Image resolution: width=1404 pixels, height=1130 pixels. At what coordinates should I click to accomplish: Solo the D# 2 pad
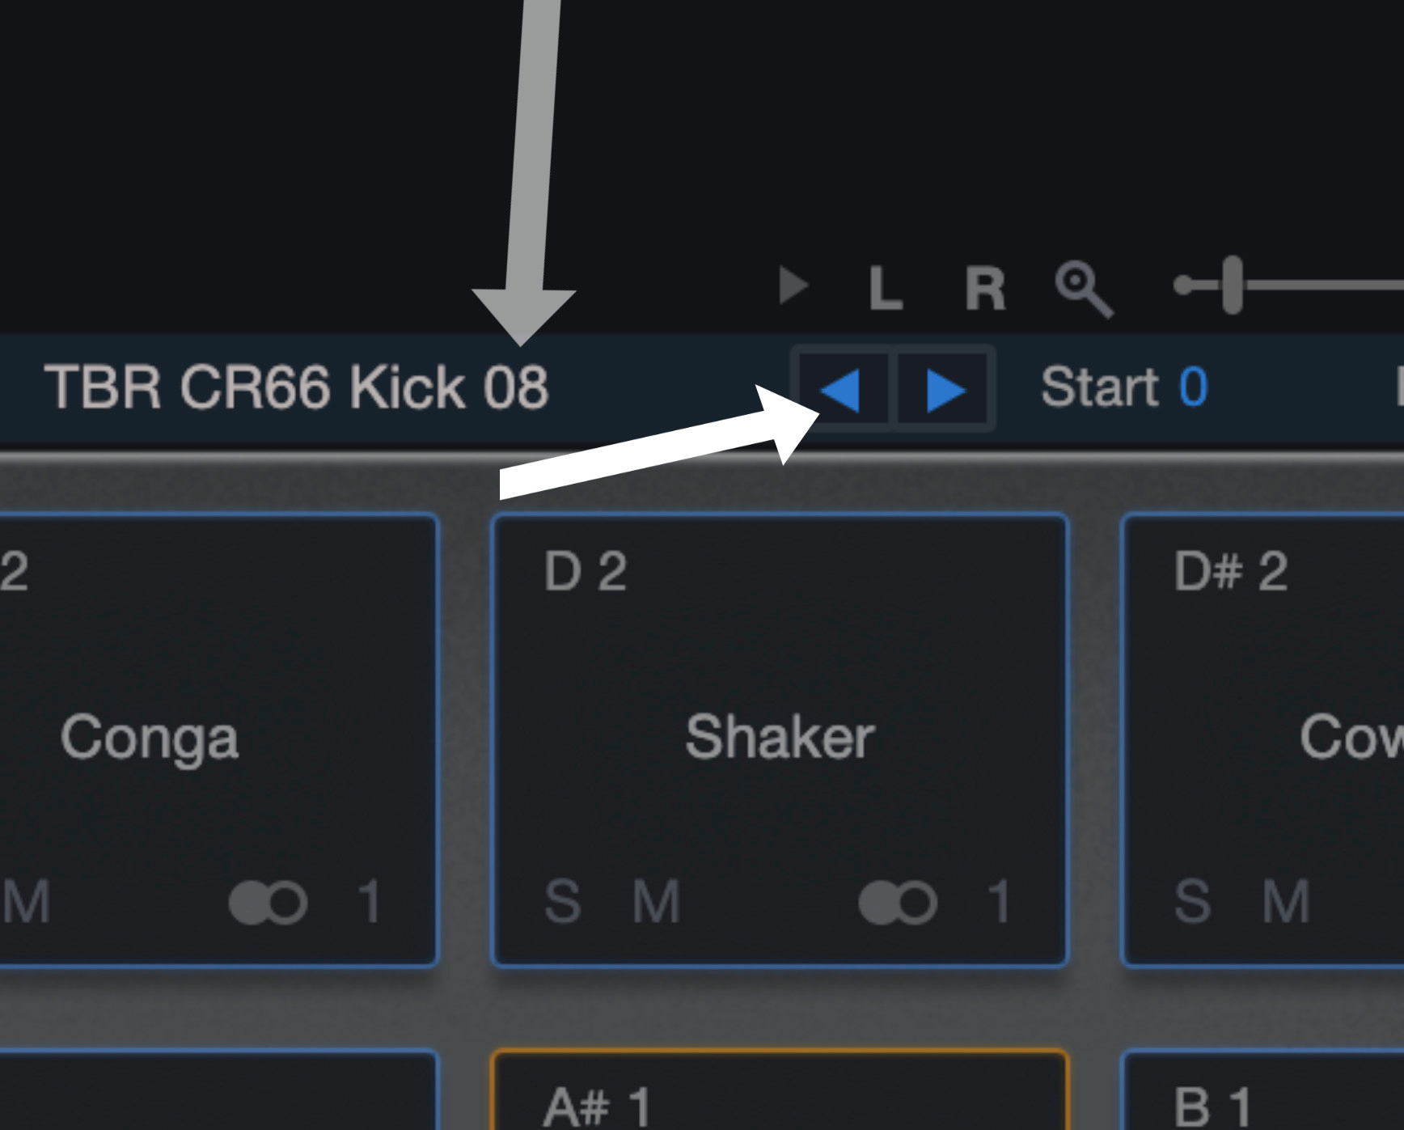pyautogui.click(x=1192, y=901)
